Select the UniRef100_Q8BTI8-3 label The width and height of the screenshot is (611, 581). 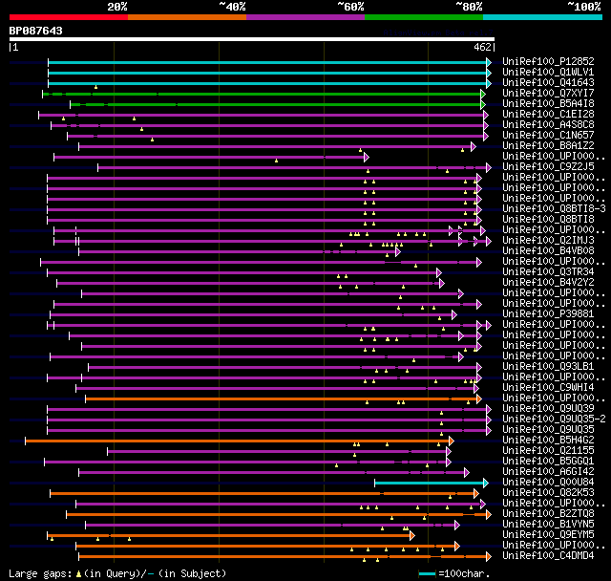(554, 209)
